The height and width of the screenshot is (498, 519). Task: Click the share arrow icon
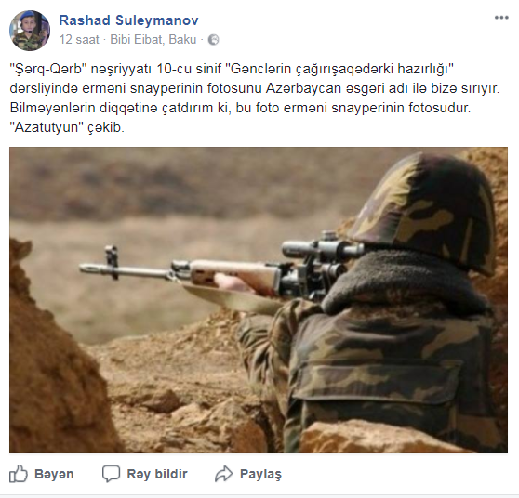coord(224,474)
